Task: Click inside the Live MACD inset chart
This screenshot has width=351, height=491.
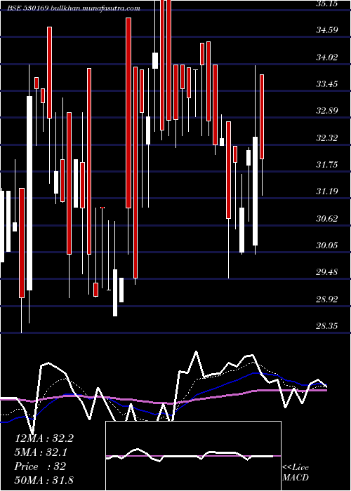Action: (x=193, y=456)
